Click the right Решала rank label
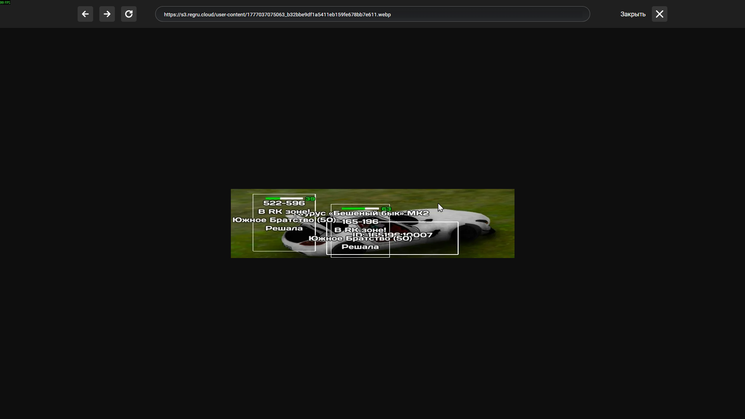 point(360,247)
